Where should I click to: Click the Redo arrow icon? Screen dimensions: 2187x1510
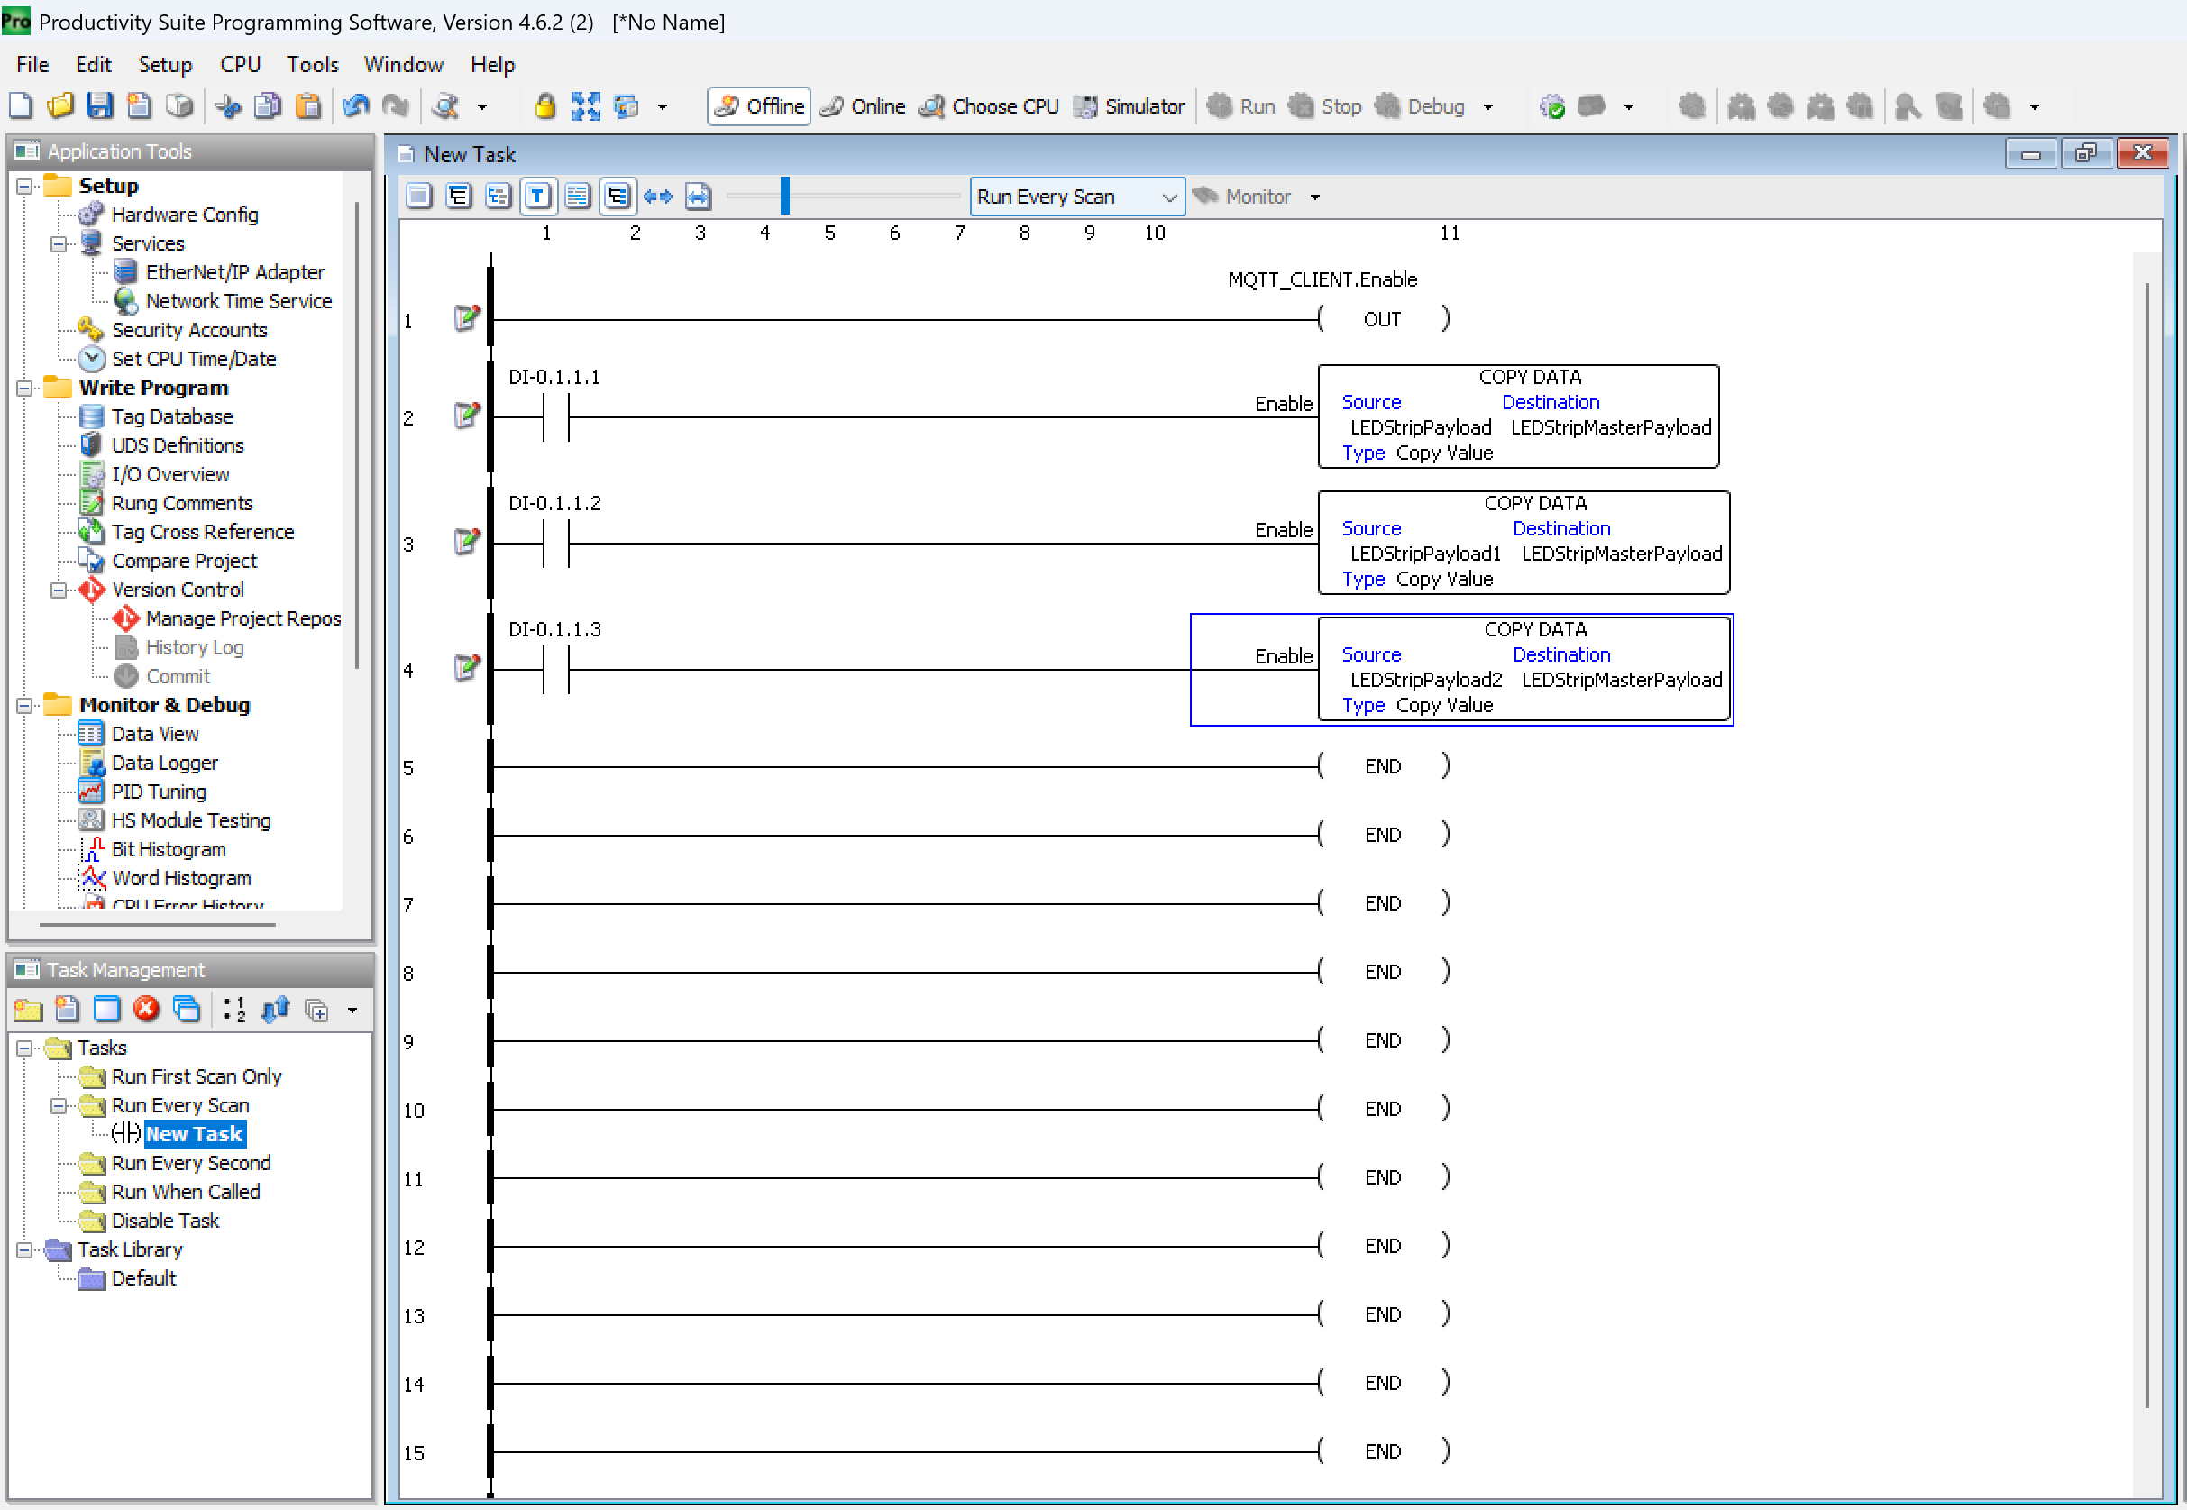click(396, 106)
